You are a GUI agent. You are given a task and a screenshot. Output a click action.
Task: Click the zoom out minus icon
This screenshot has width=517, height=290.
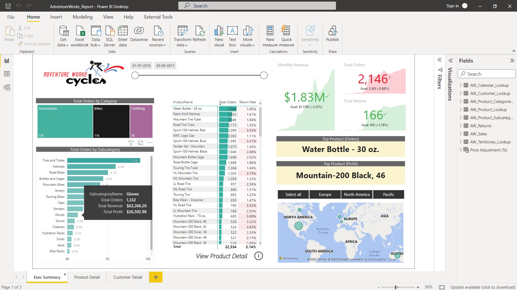(x=379, y=287)
